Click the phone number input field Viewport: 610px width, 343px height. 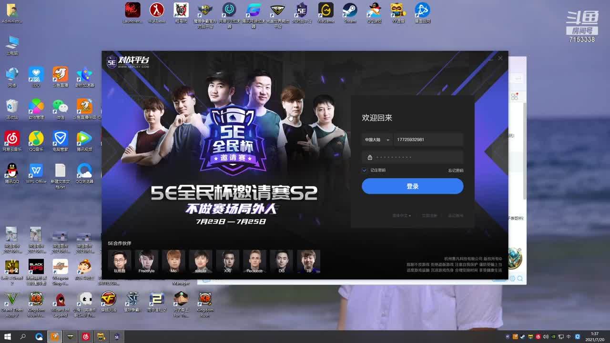tap(428, 140)
